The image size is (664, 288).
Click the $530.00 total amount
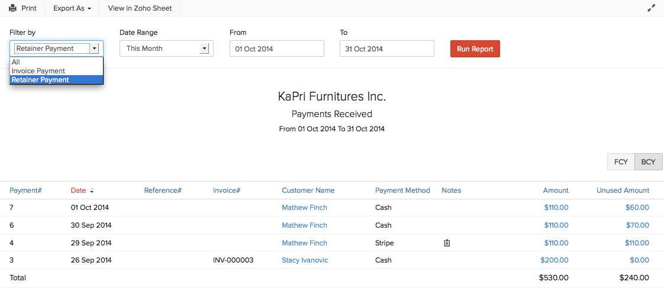tap(554, 278)
